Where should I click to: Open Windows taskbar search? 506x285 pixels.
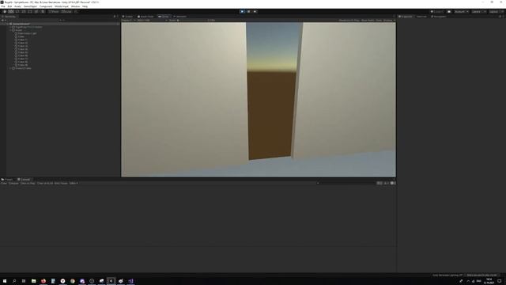coord(14,281)
